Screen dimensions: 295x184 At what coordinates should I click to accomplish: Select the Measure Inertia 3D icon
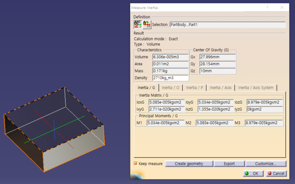click(138, 25)
